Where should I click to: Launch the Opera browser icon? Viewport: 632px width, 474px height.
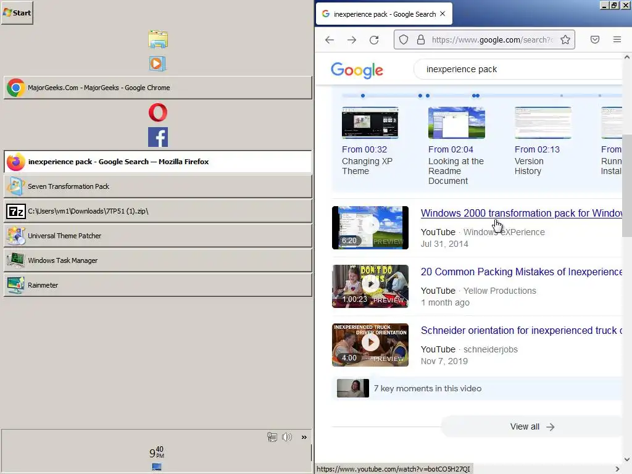click(158, 112)
